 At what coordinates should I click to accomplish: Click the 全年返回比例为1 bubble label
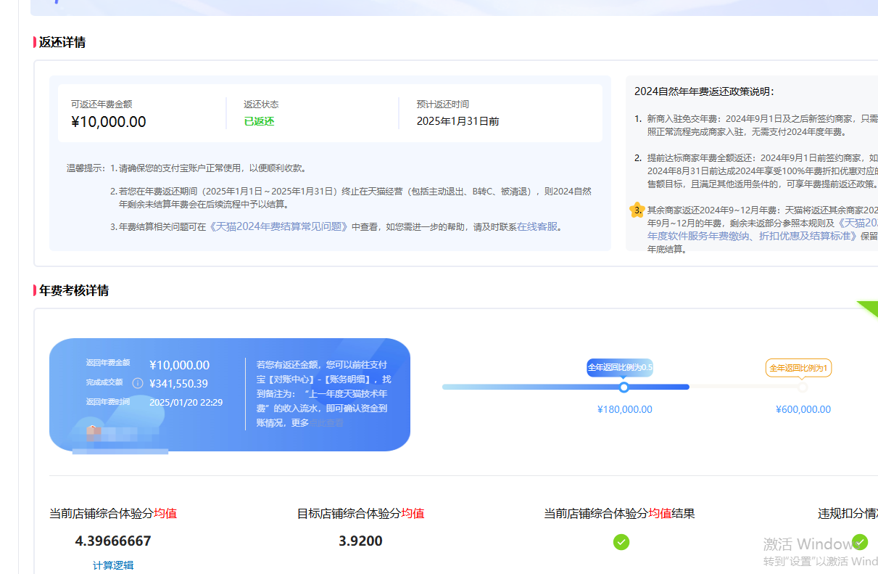click(798, 368)
